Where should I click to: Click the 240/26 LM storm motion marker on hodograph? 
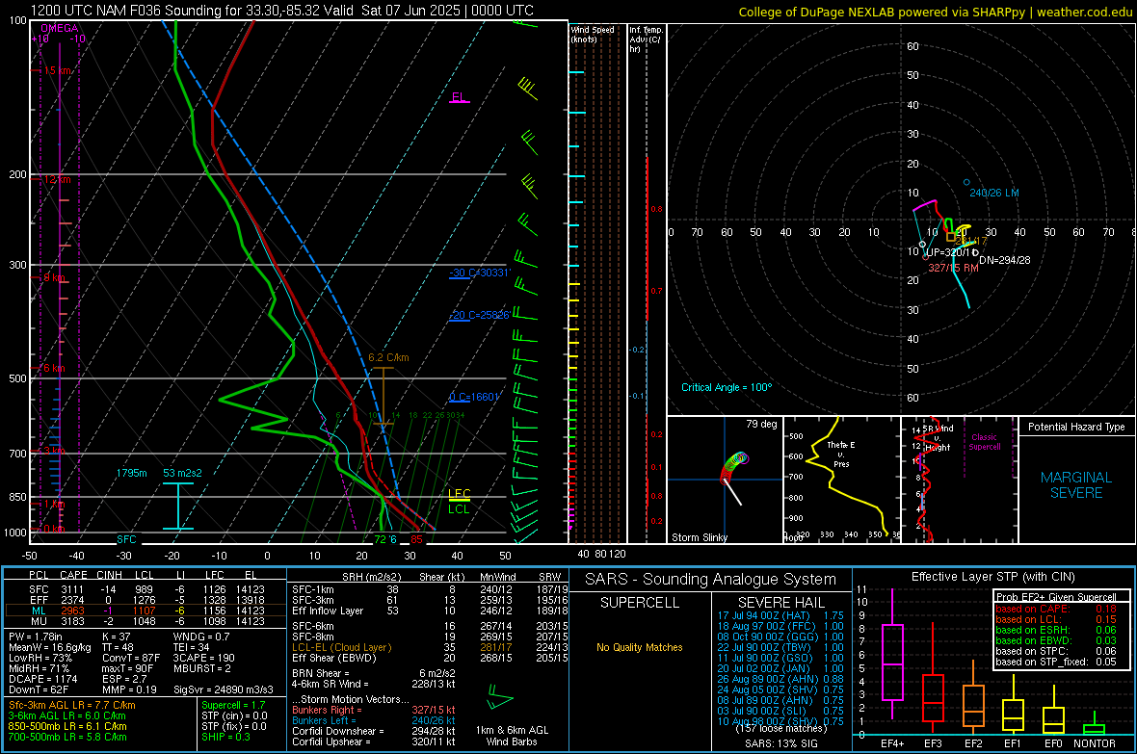pos(965,183)
